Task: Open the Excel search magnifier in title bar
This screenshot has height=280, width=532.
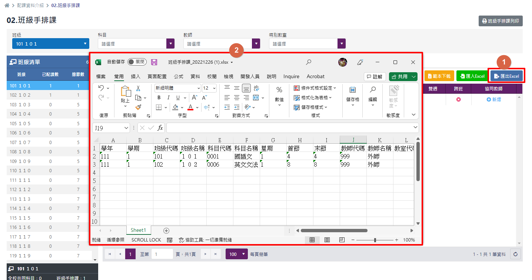Action: point(309,62)
